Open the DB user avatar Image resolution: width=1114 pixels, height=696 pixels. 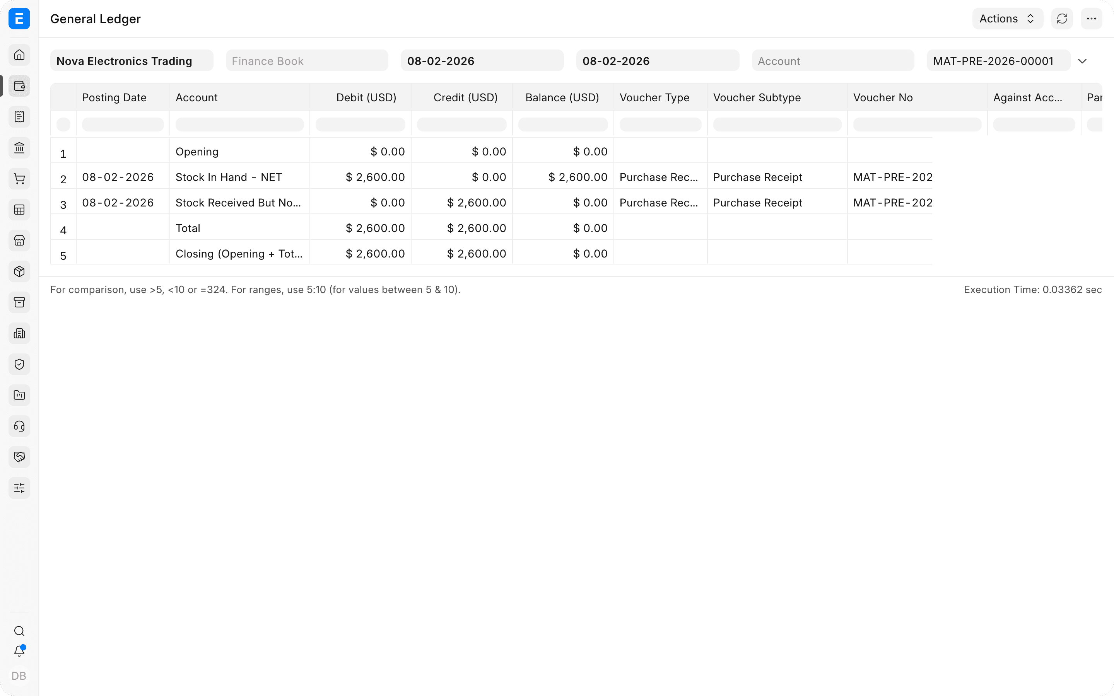pos(19,676)
